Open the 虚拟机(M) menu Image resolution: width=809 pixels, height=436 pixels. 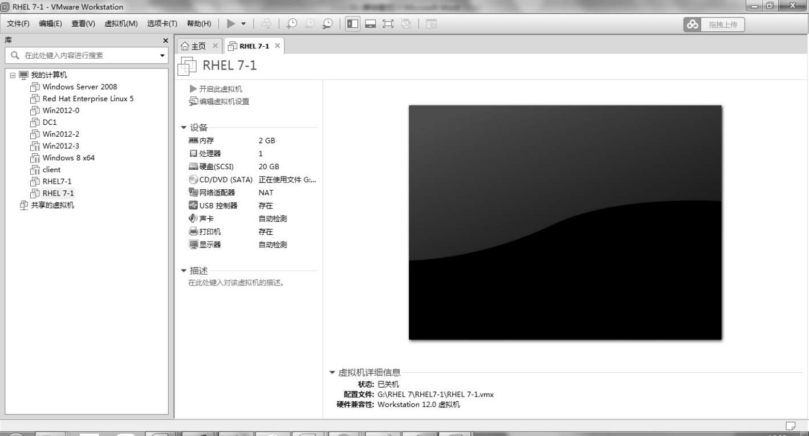(x=121, y=23)
